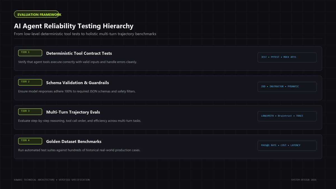Click the TIER 3 badge
This screenshot has width=336, height=189.
coord(30,112)
